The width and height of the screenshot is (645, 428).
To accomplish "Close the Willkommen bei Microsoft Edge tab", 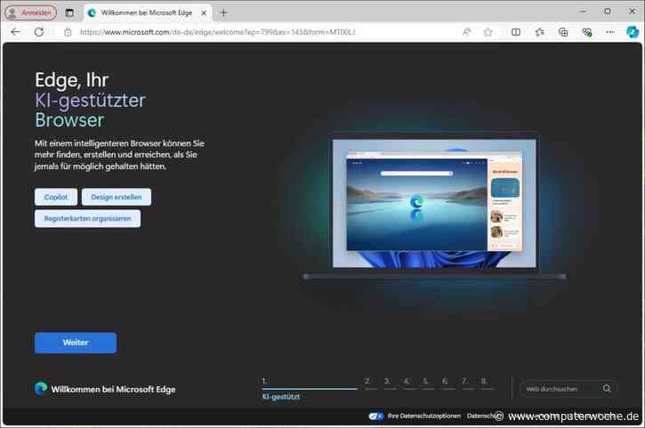I will [x=204, y=12].
